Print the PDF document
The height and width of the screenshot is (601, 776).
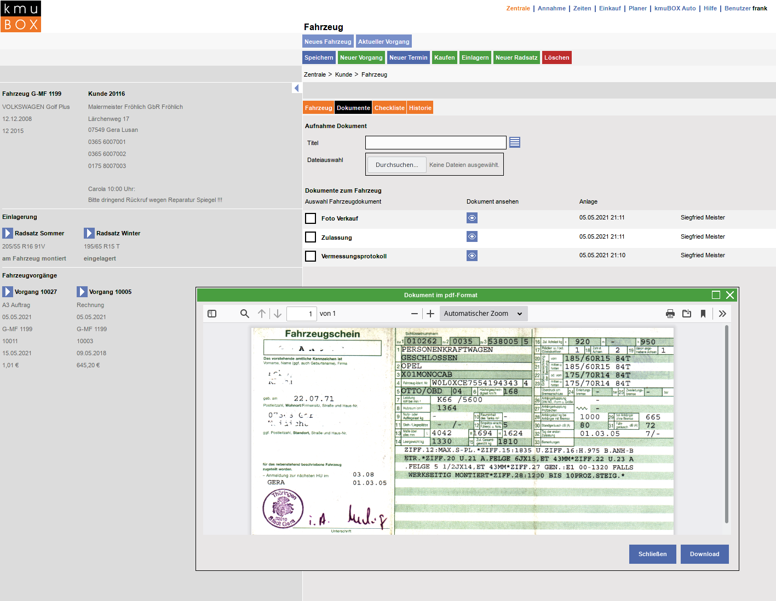670,314
